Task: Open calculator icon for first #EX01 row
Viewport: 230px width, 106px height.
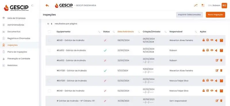Action: pos(221,40)
